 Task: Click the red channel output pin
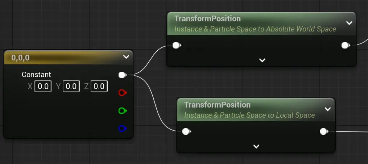[x=122, y=93]
